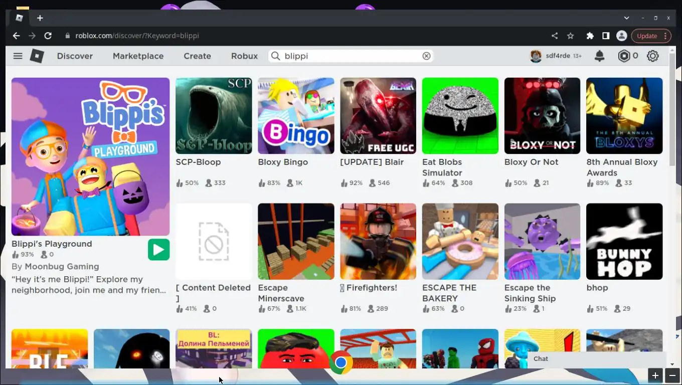Screen dimensions: 682x385
Task: Click the Roblox logo home icon
Action: 37,56
